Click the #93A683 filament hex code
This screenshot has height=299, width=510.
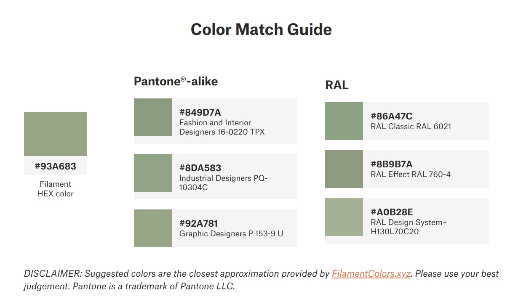56,166
